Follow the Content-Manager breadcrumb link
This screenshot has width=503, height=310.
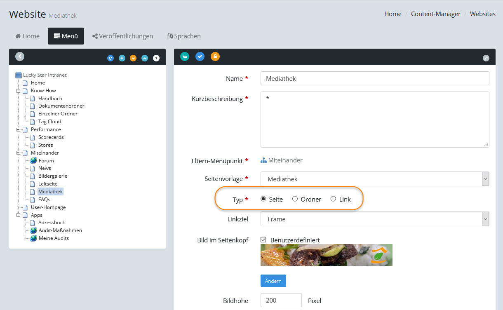coord(435,14)
